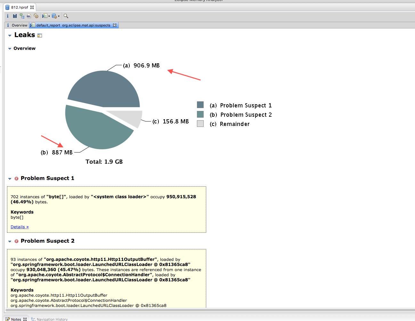Close the 812.hprof editor tab
This screenshot has height=321, width=415.
[x=32, y=7]
